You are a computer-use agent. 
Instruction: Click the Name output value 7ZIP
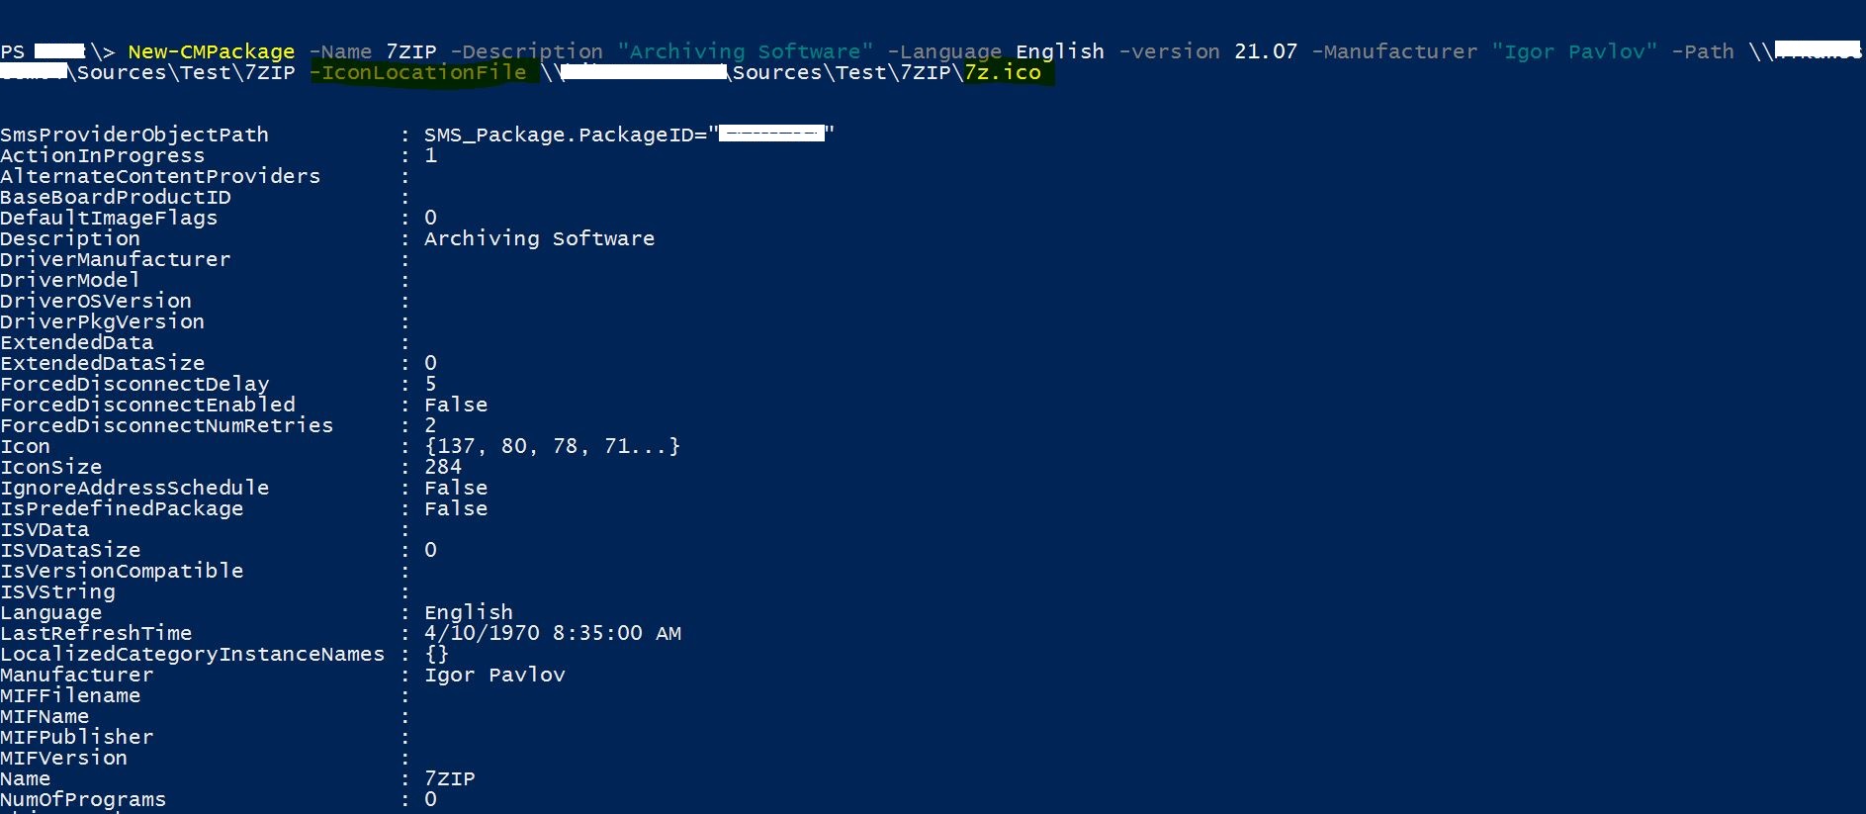[x=450, y=778]
